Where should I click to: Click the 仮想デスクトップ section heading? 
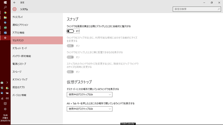(79, 82)
